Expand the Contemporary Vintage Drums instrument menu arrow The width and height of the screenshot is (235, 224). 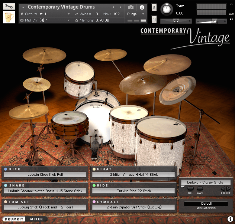tap(23, 7)
